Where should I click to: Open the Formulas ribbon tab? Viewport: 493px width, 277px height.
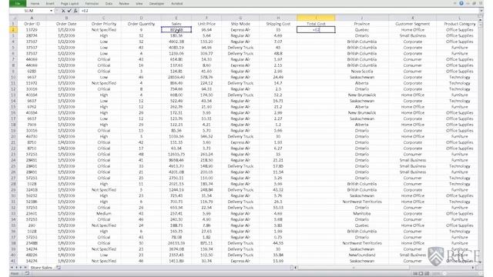92,3
